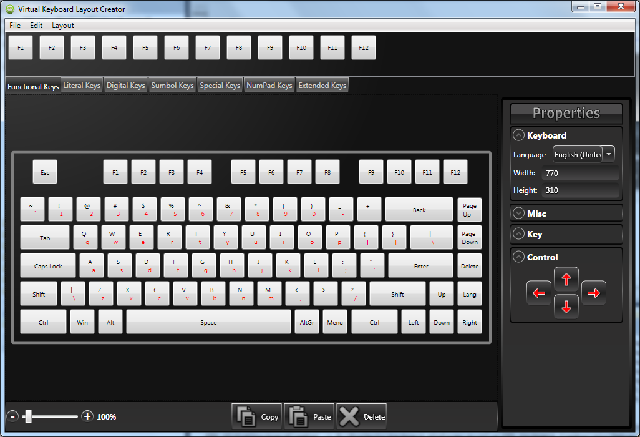
Task: Collapse the Control section
Action: pos(518,257)
